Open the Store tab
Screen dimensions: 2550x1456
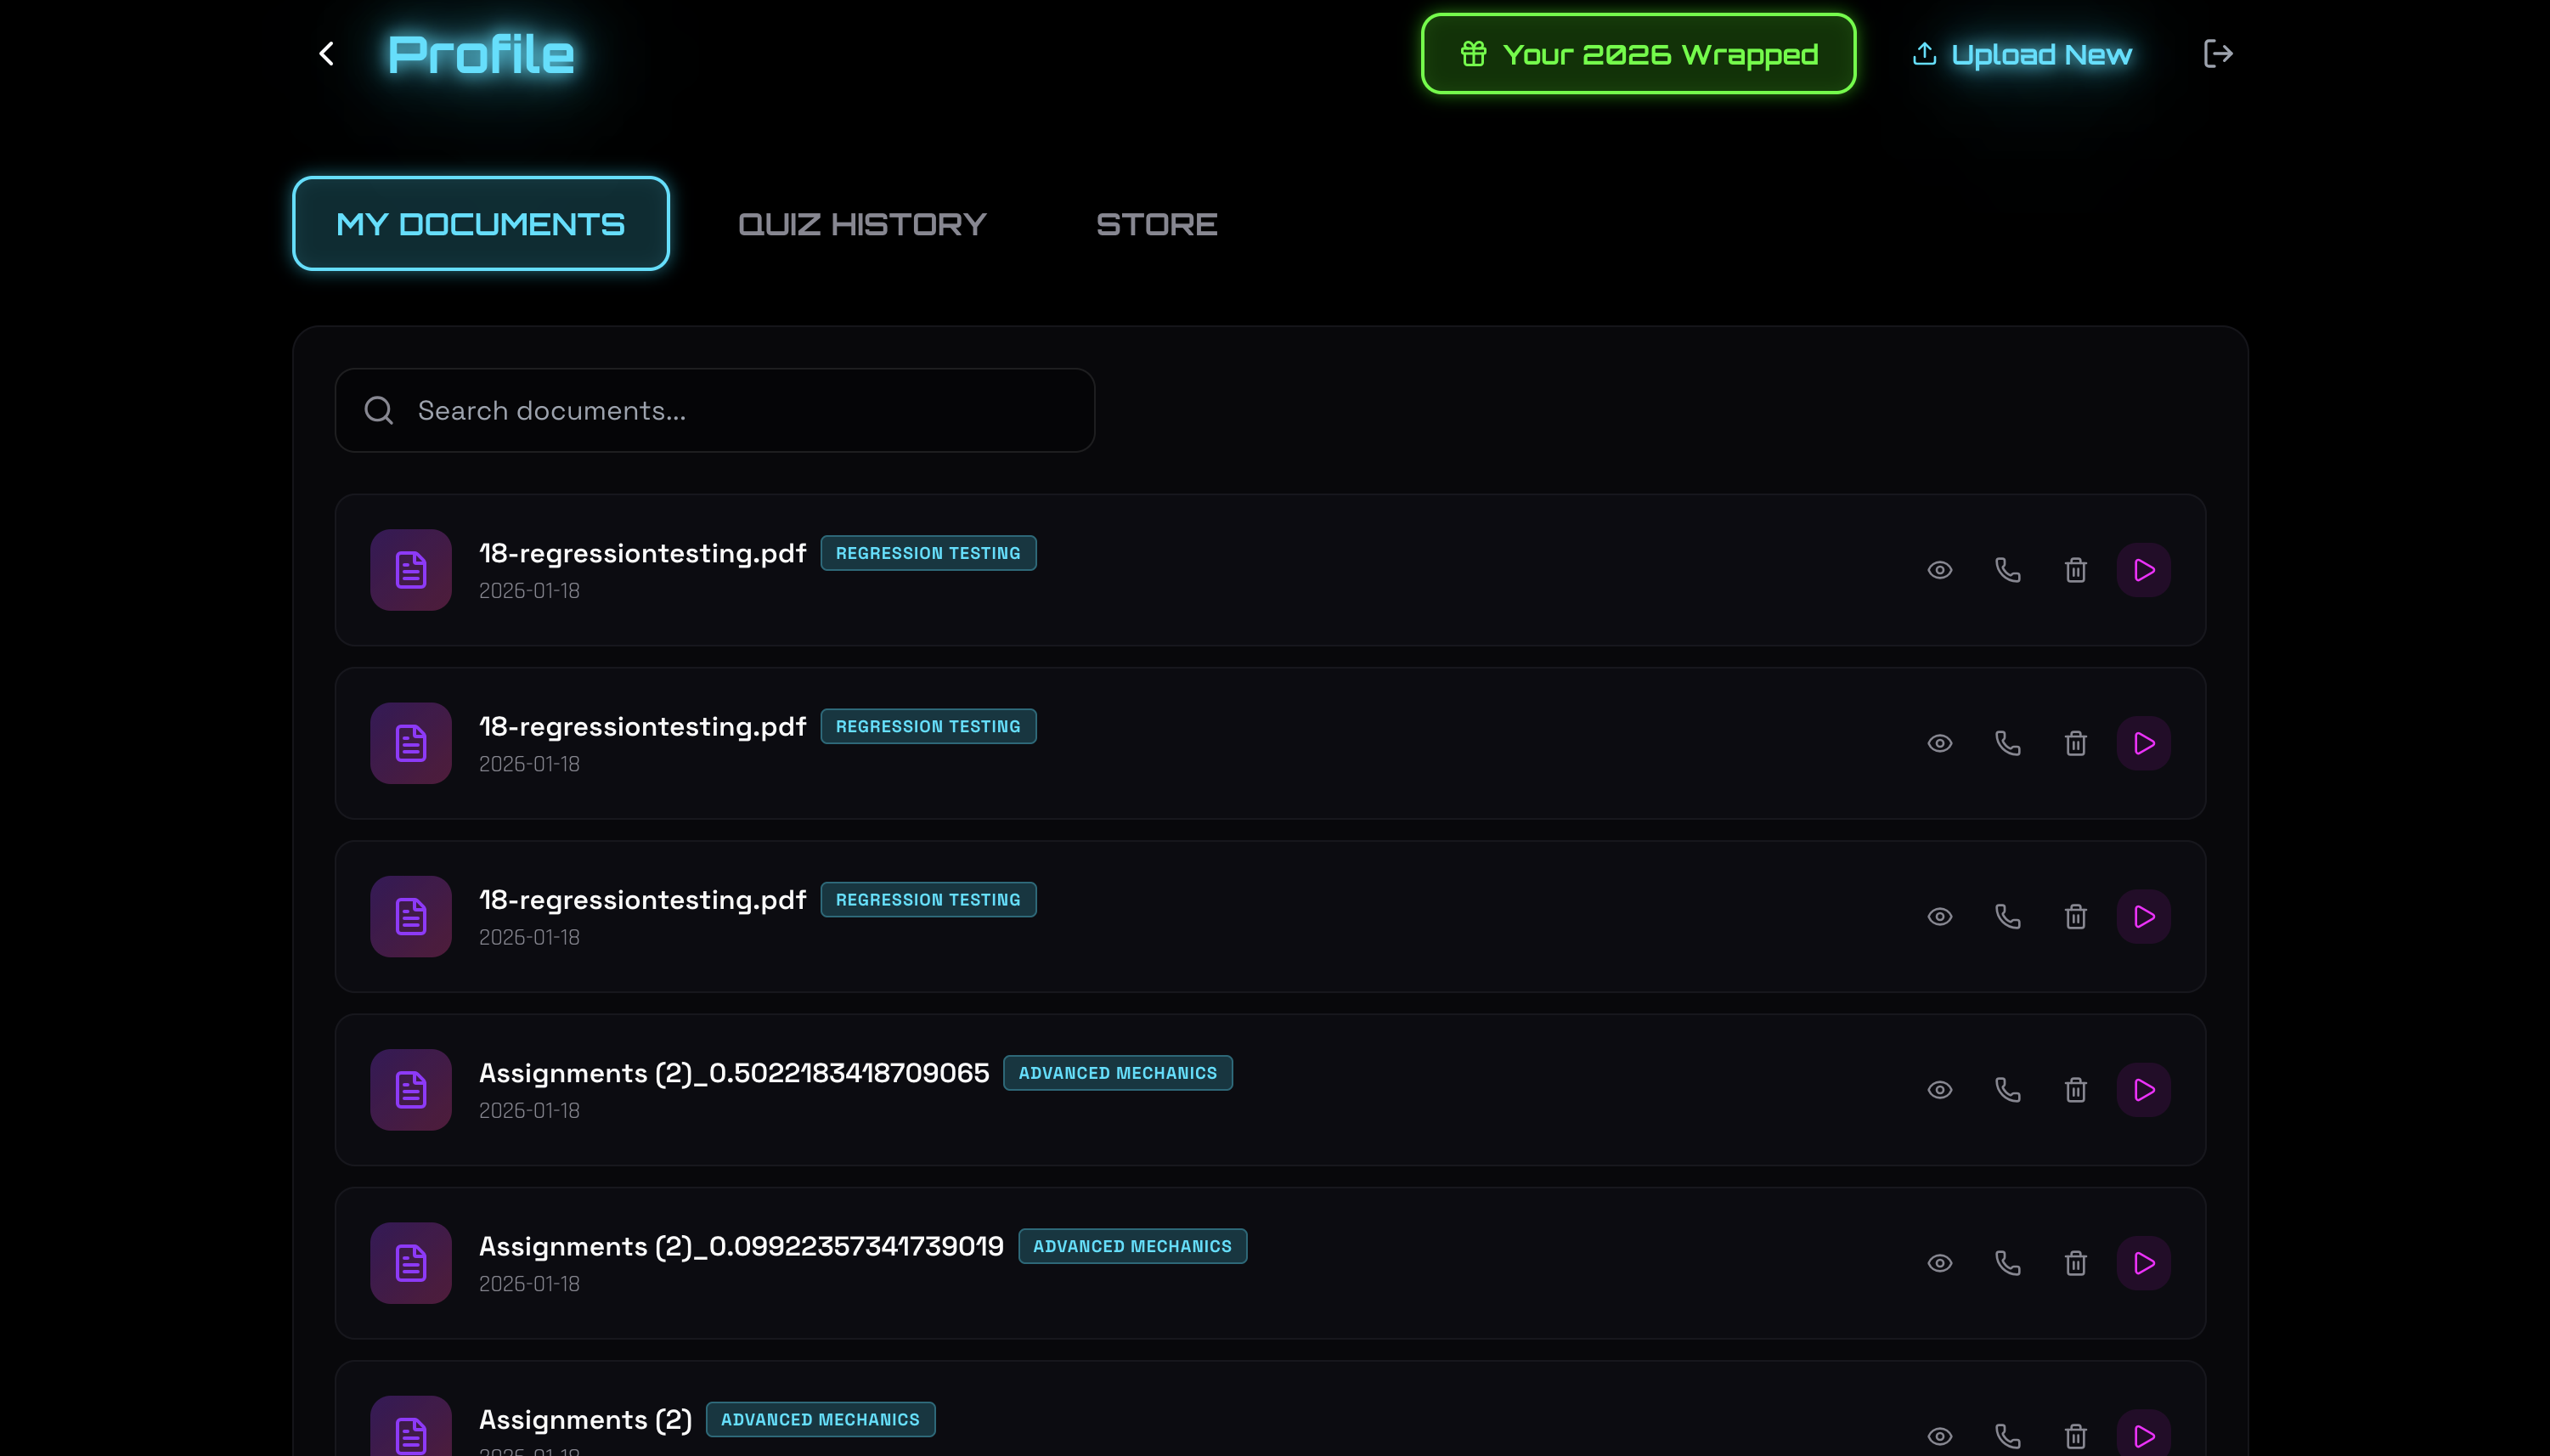pos(1156,224)
